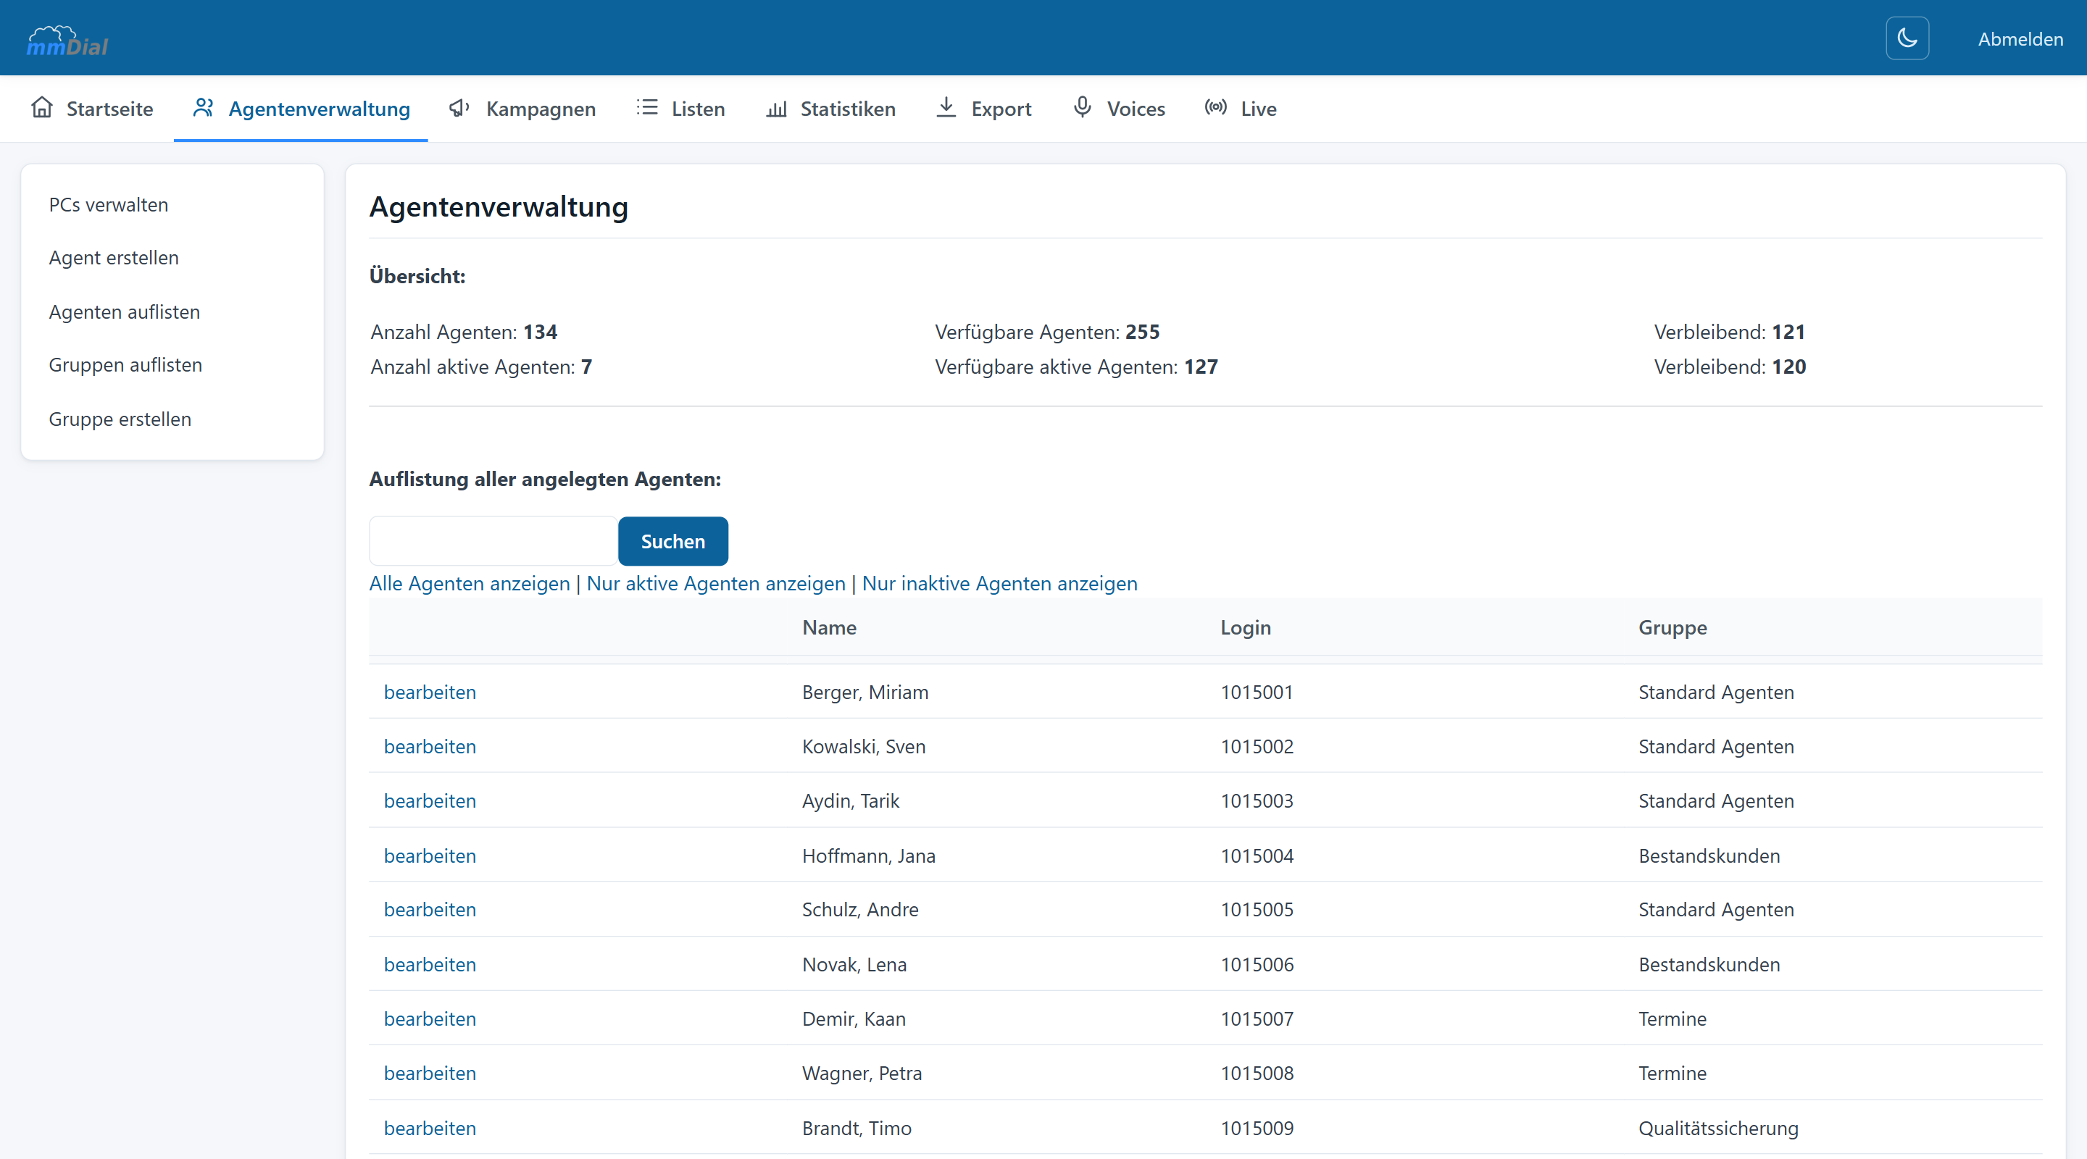Click login number 1015002
This screenshot has width=2087, height=1159.
(x=1257, y=746)
